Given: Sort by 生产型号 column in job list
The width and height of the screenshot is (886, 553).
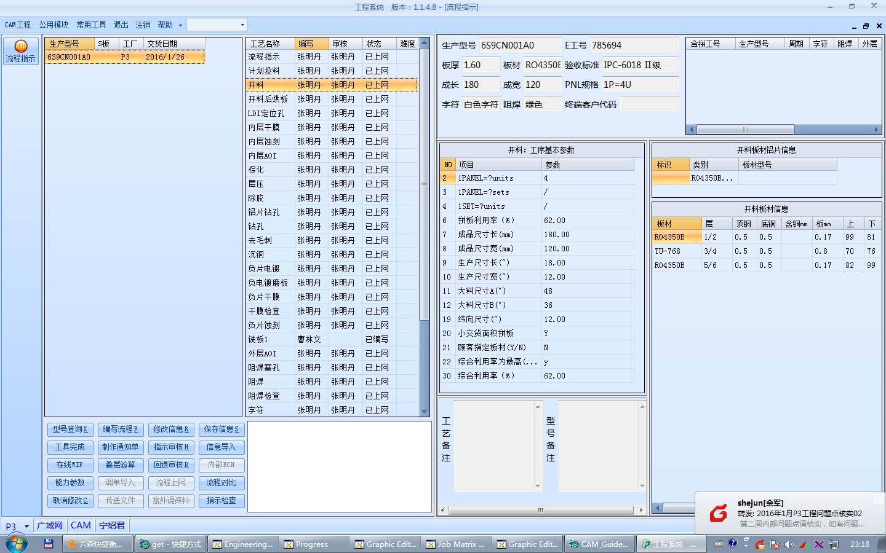Looking at the screenshot, I should point(70,44).
